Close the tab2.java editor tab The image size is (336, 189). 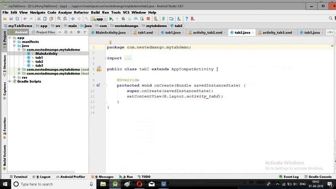click(253, 33)
